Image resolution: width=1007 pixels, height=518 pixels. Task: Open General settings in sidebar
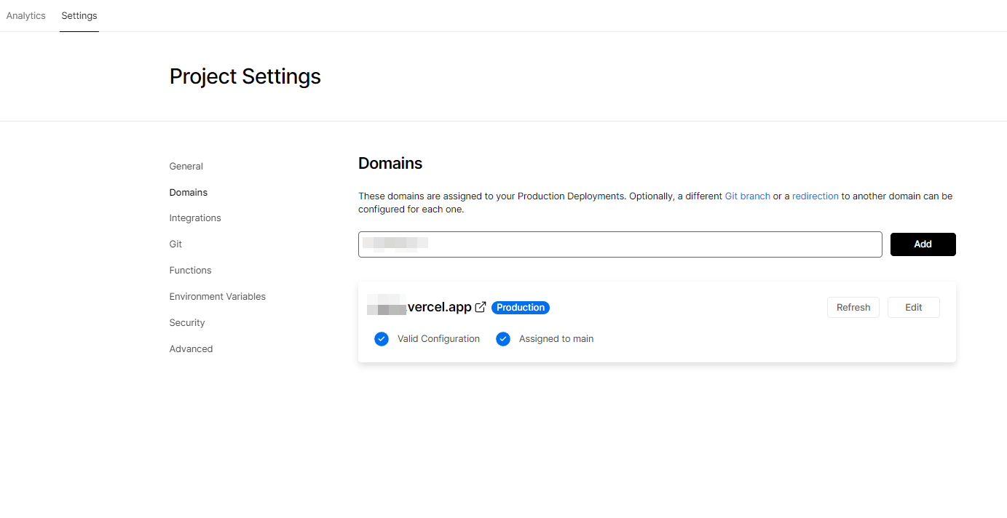tap(186, 167)
